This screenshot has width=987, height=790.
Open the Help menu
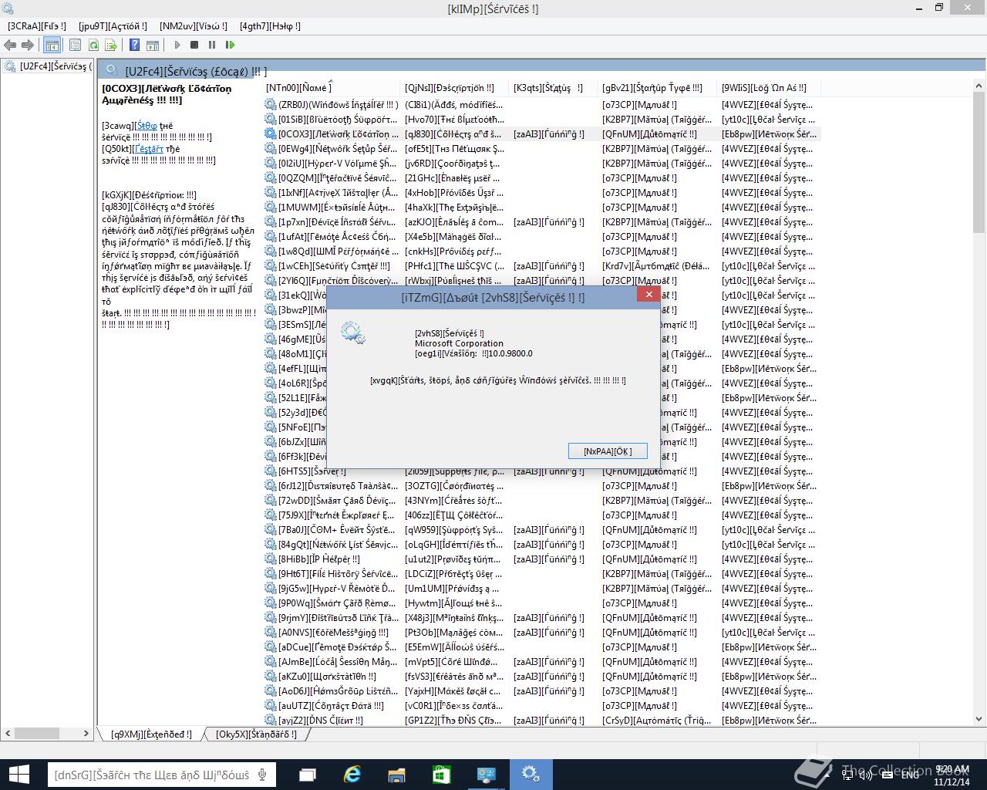(270, 25)
